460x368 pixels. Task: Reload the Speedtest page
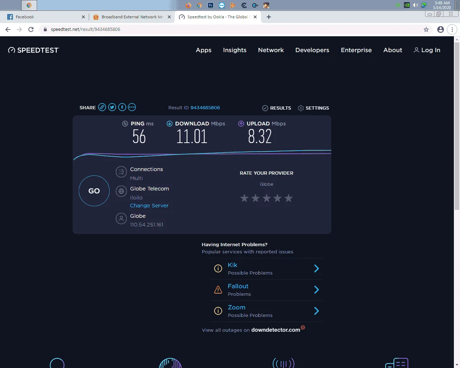31,29
